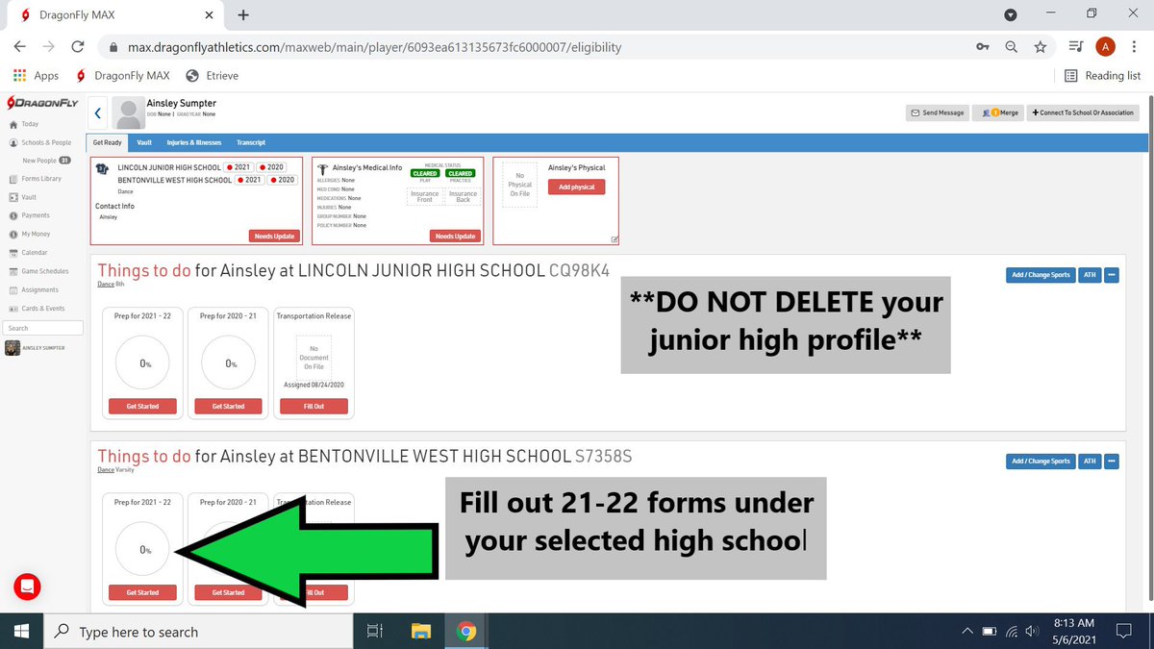Open the more options menu for Bentonville West
This screenshot has width=1154, height=649.
[x=1112, y=461]
